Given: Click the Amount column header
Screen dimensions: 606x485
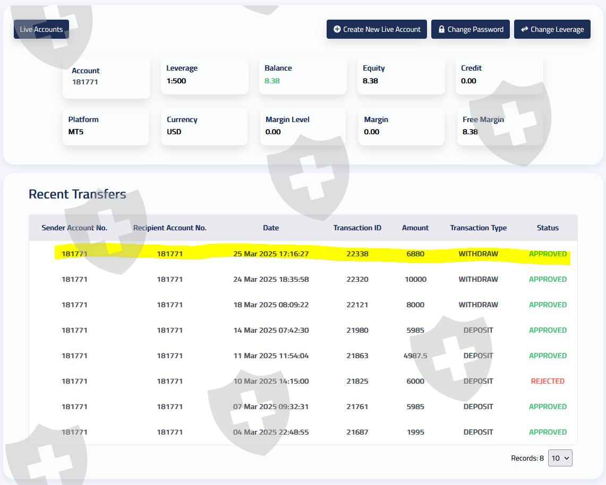Looking at the screenshot, I should pyautogui.click(x=415, y=228).
